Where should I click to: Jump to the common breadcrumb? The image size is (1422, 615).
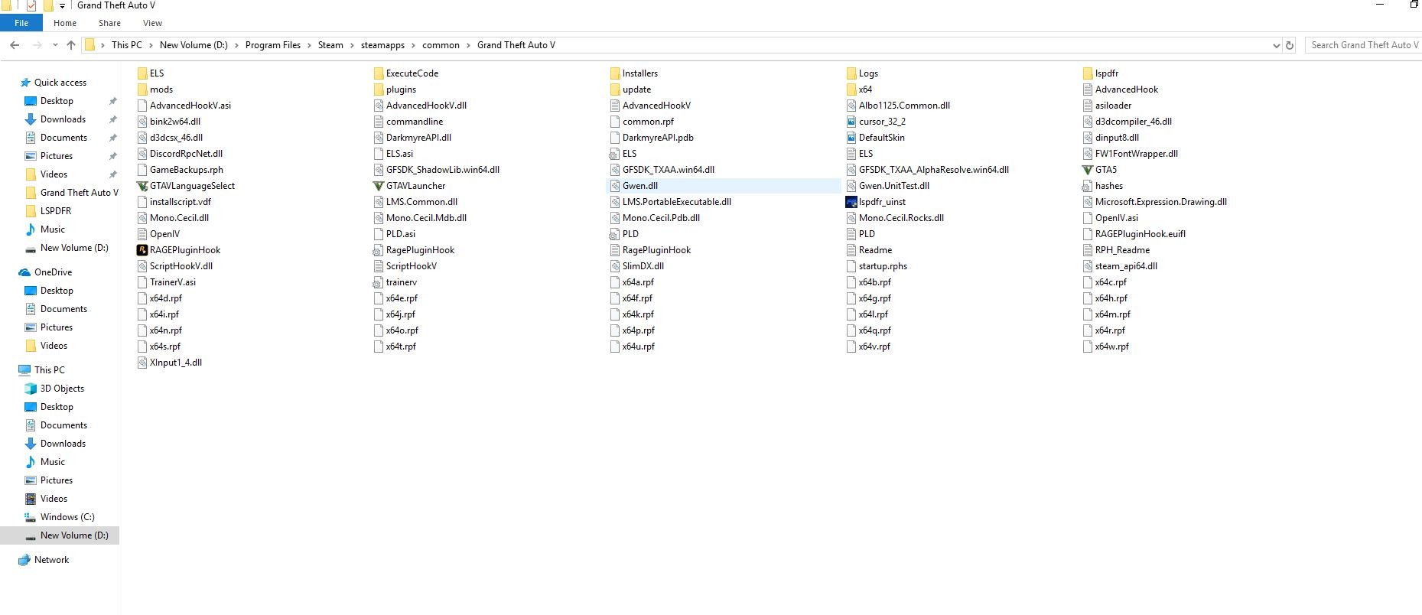(441, 45)
